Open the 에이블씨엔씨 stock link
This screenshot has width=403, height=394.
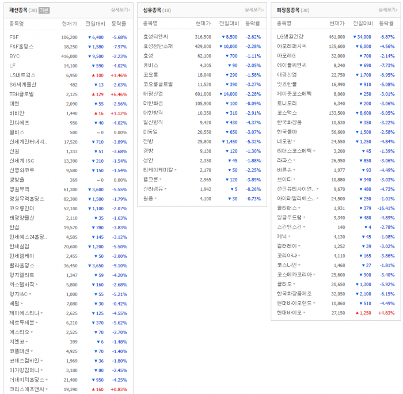(x=292, y=65)
